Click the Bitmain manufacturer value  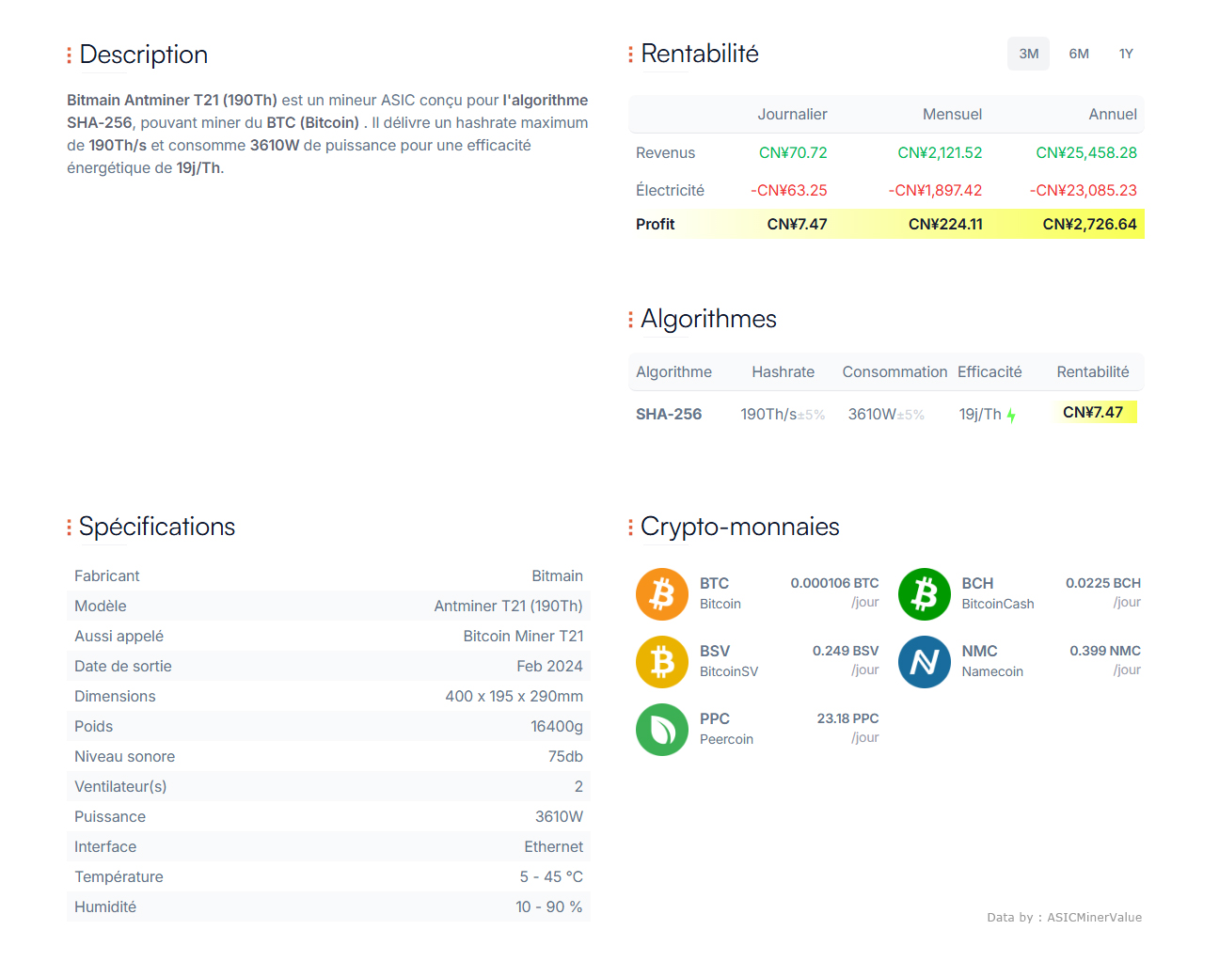[557, 575]
